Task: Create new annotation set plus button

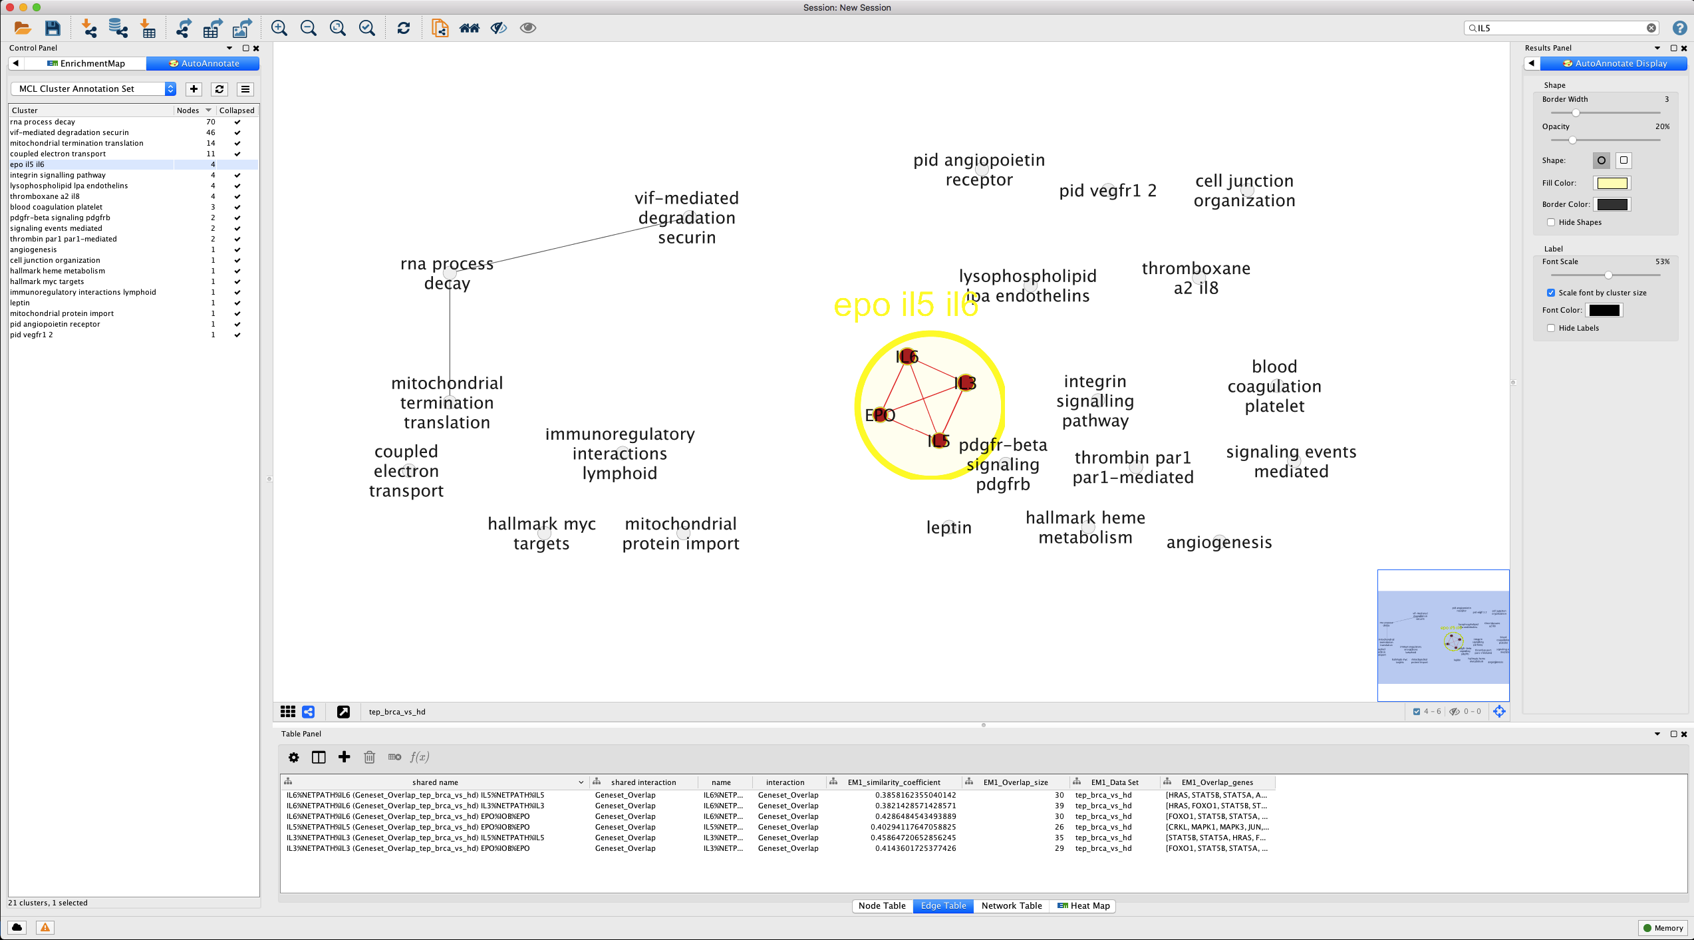Action: (x=194, y=89)
